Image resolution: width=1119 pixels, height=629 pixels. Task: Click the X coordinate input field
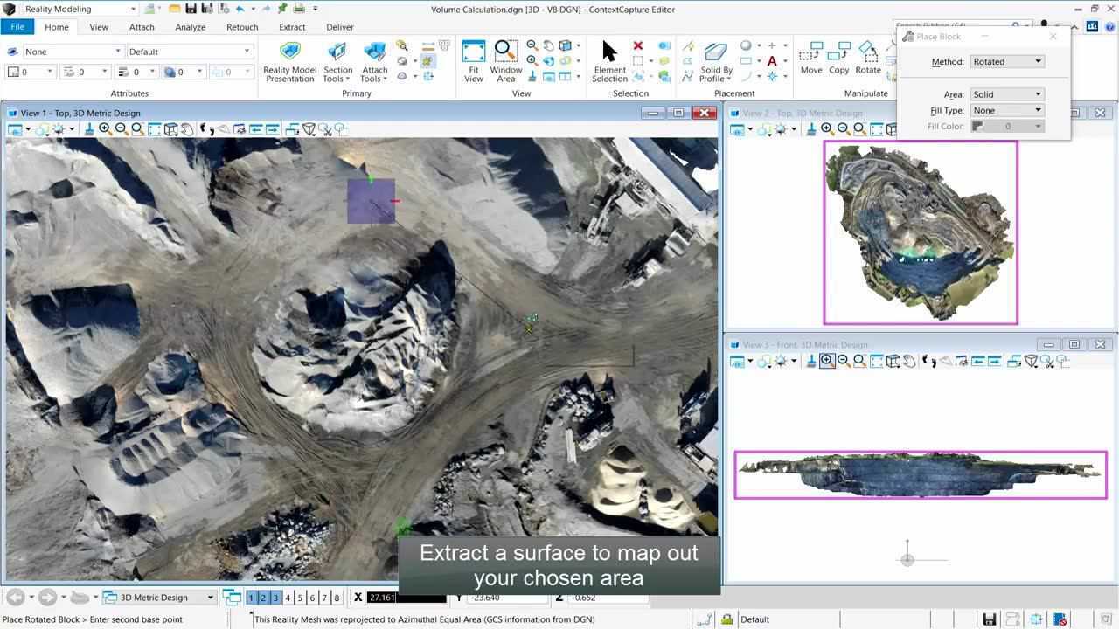[x=406, y=598]
